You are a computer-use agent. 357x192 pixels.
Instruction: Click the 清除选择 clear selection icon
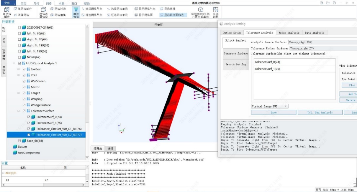point(76,12)
